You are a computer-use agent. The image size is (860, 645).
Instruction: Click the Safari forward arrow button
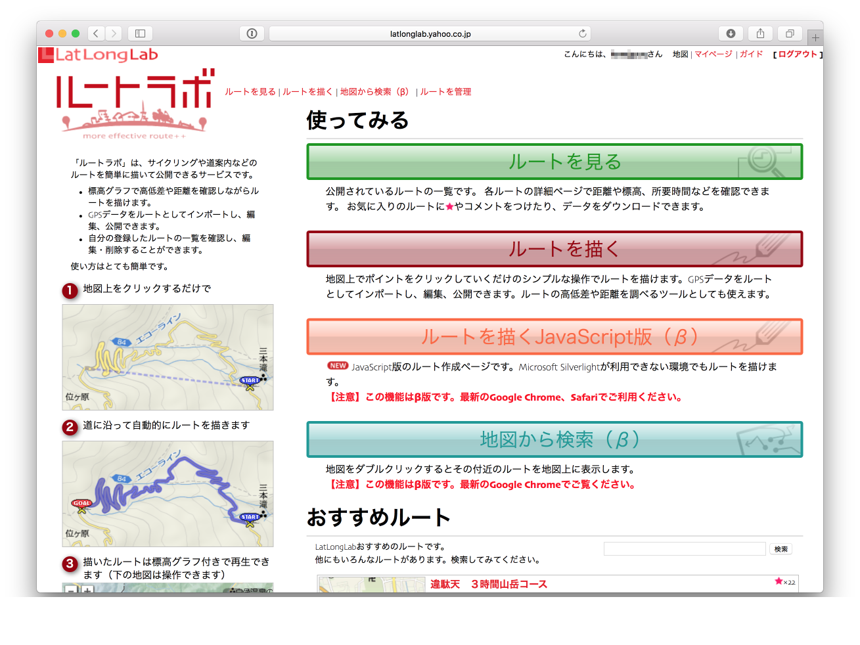[114, 33]
